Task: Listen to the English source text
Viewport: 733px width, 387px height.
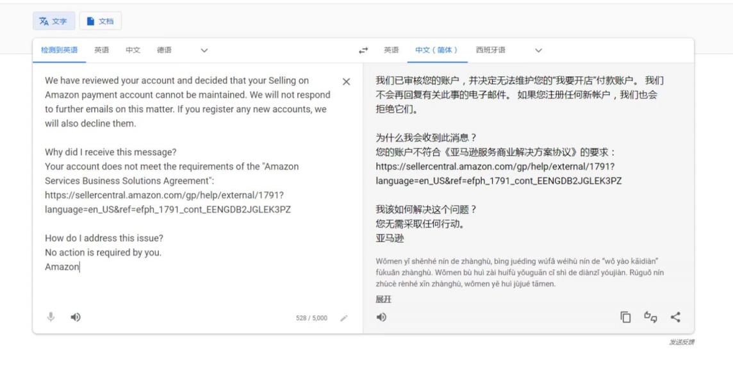Action: click(76, 317)
